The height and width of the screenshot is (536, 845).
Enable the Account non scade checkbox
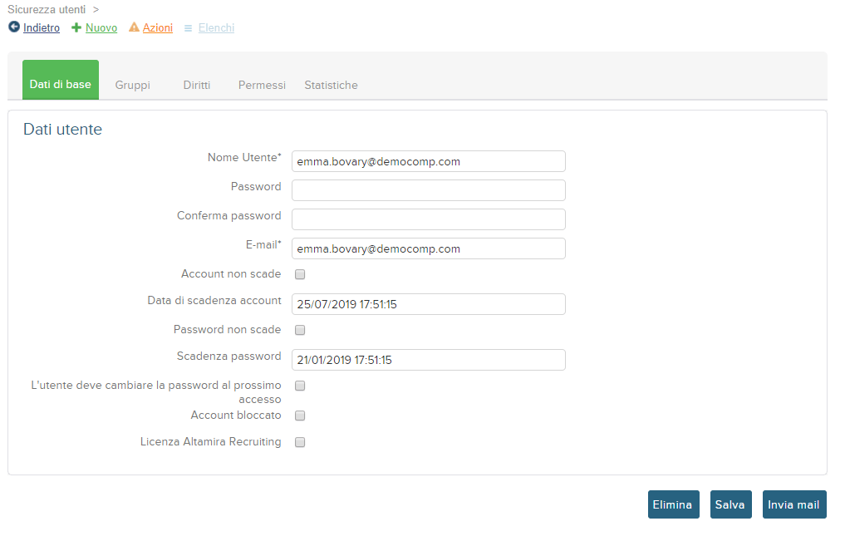coord(300,274)
